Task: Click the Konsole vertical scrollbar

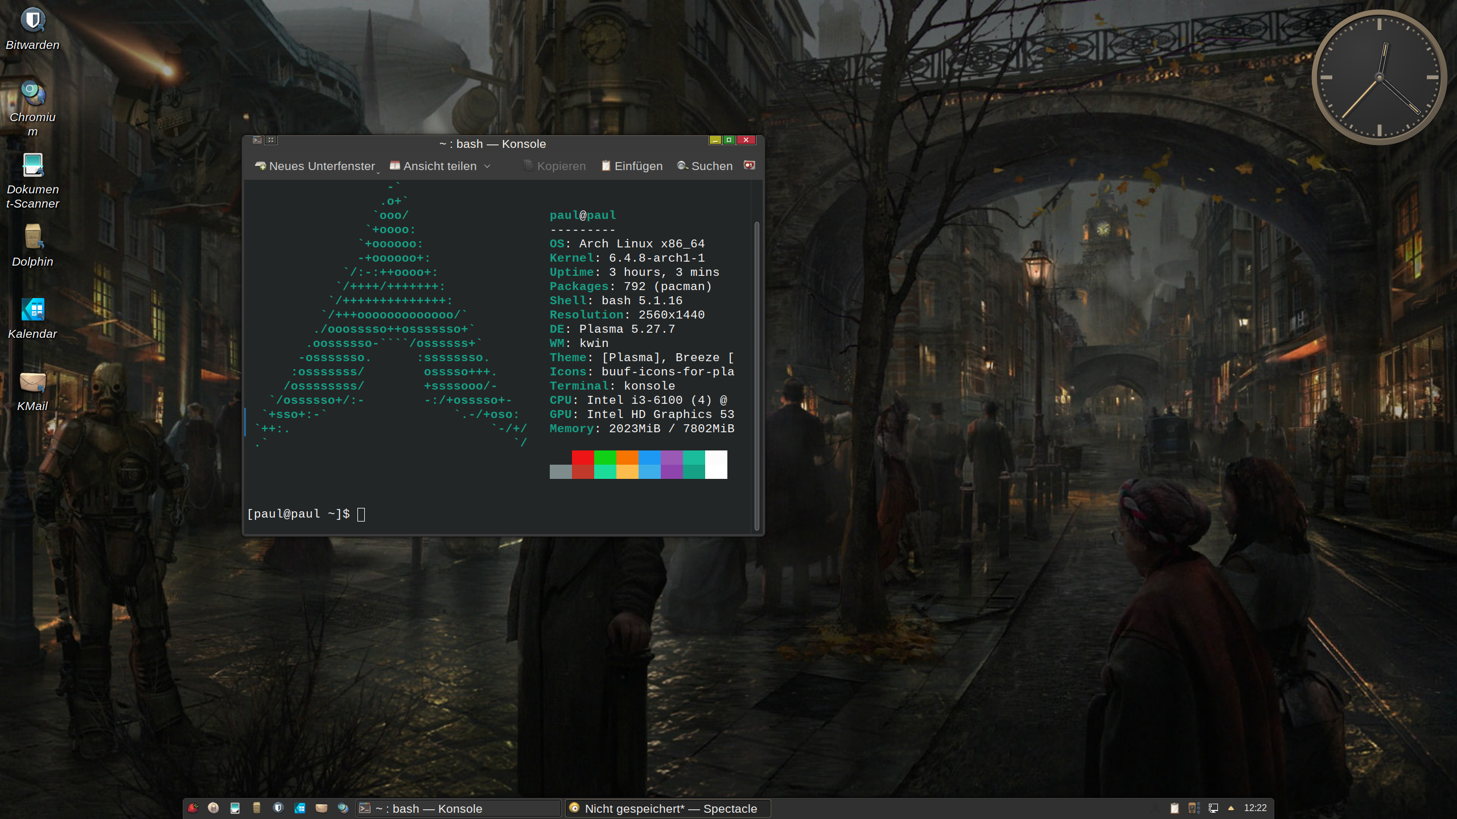Action: point(757,375)
